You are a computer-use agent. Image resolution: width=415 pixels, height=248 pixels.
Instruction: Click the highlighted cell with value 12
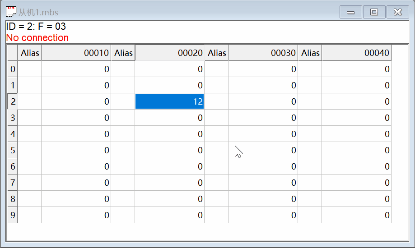tap(170, 101)
